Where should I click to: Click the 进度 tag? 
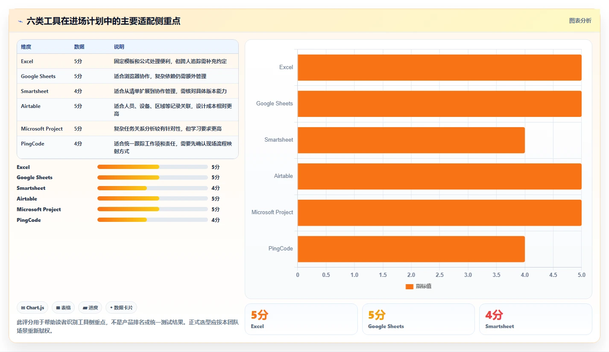pos(90,308)
